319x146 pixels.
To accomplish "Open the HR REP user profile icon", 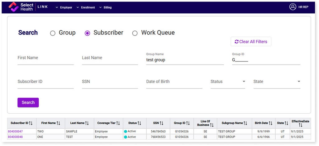I will pos(293,7).
